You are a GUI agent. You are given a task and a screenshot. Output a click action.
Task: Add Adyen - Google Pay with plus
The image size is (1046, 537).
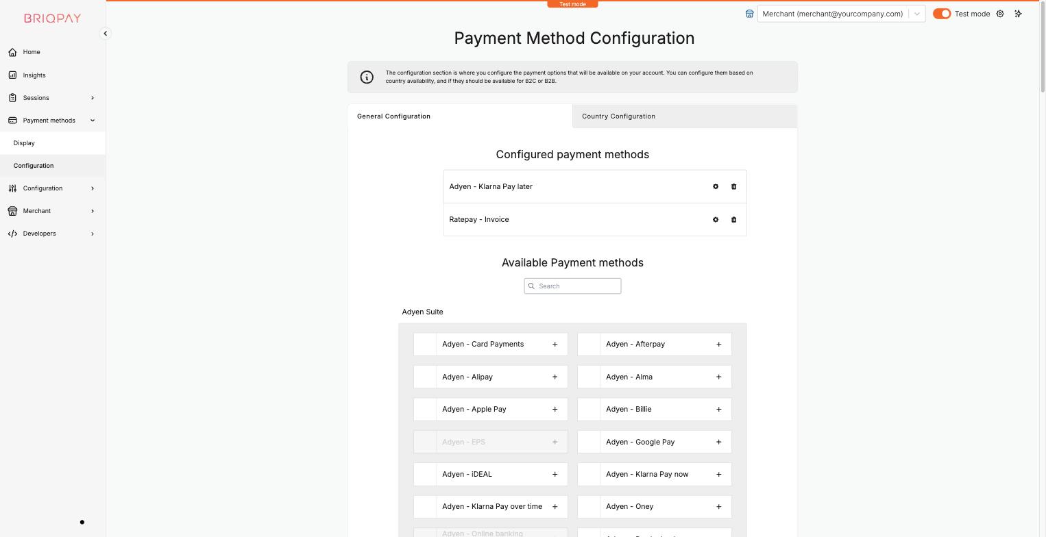(x=719, y=442)
